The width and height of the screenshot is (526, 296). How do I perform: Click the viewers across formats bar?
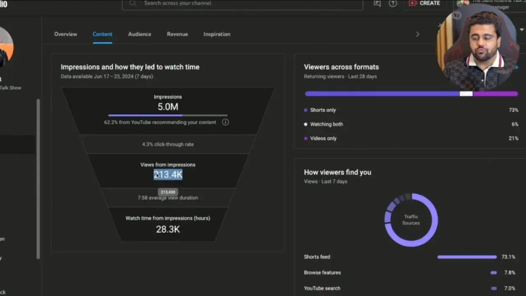[411, 94]
